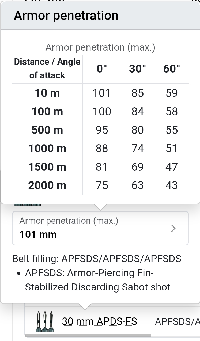Click the small ammo belt icon strip
The width and height of the screenshot is (200, 341).
tap(27, 205)
